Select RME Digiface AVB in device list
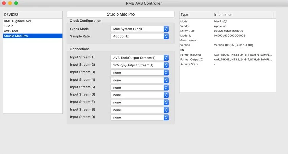Image resolution: width=288 pixels, height=154 pixels. [33, 21]
